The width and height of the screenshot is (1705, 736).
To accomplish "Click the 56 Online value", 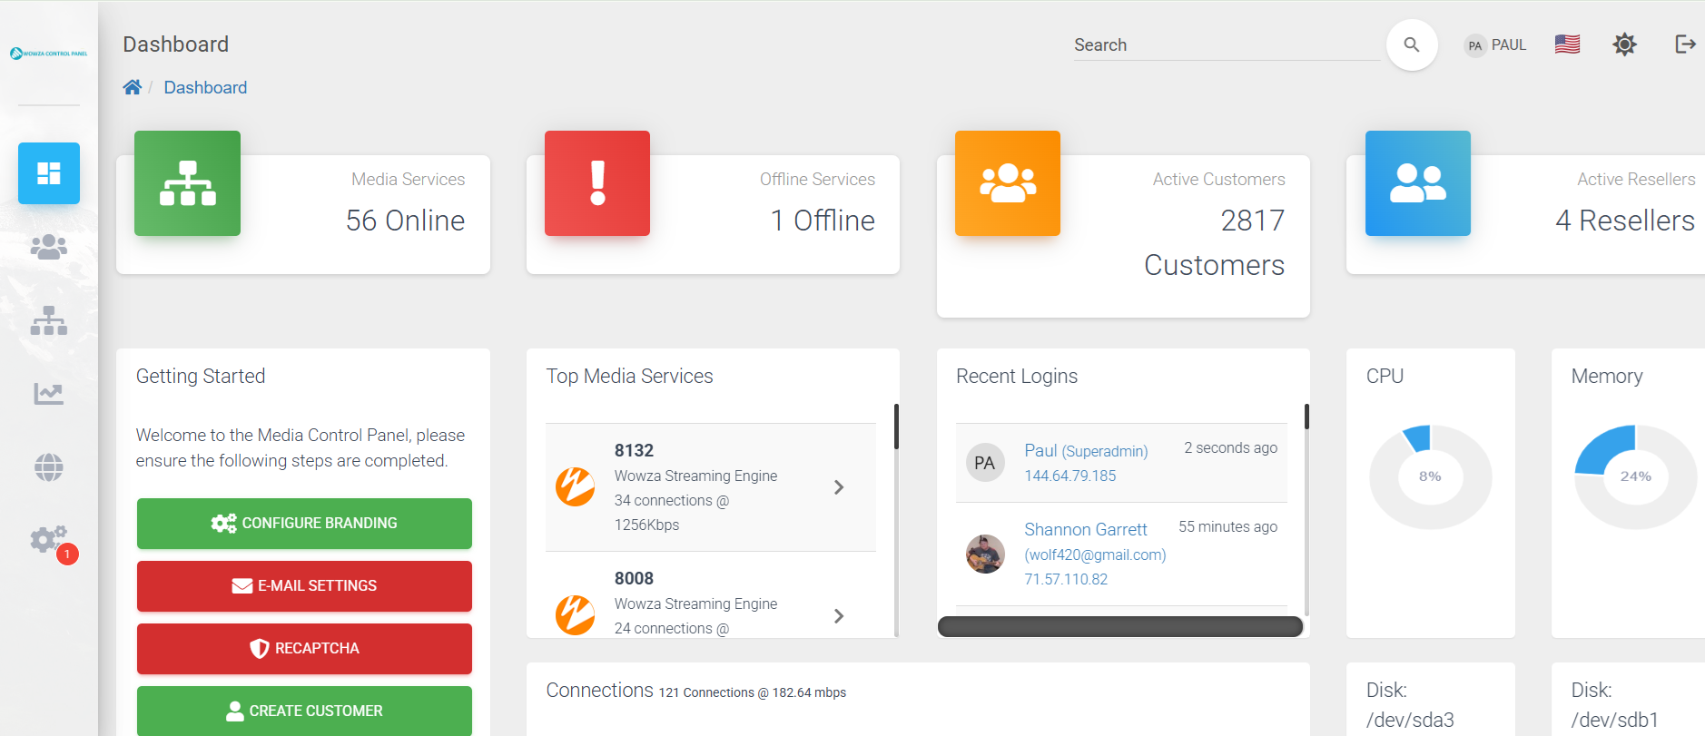I will (x=405, y=221).
